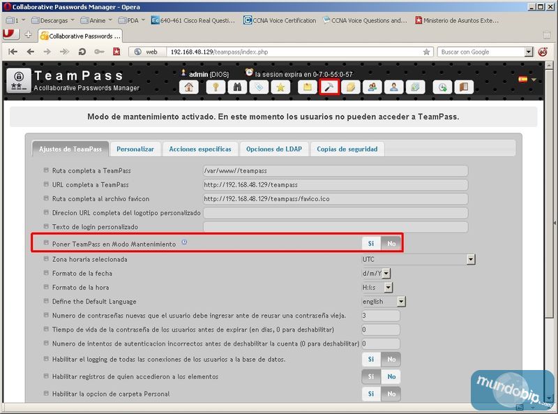The image size is (558, 414).
Task: Open the Opciones de LDAP tab
Action: click(274, 149)
